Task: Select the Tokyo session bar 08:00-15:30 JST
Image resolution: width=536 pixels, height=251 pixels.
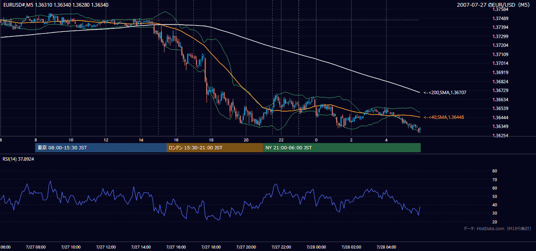Action: coord(101,148)
